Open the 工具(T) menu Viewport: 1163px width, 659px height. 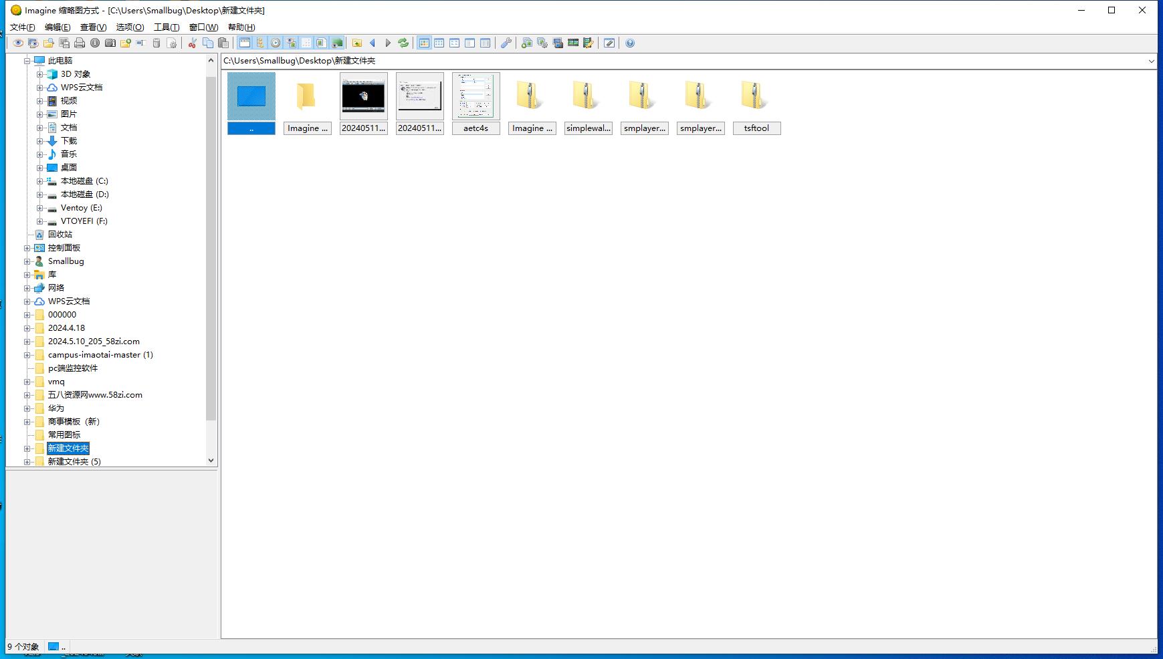tap(167, 27)
